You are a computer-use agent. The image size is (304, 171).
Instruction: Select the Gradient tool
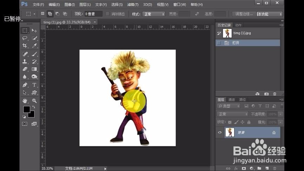[34, 69]
